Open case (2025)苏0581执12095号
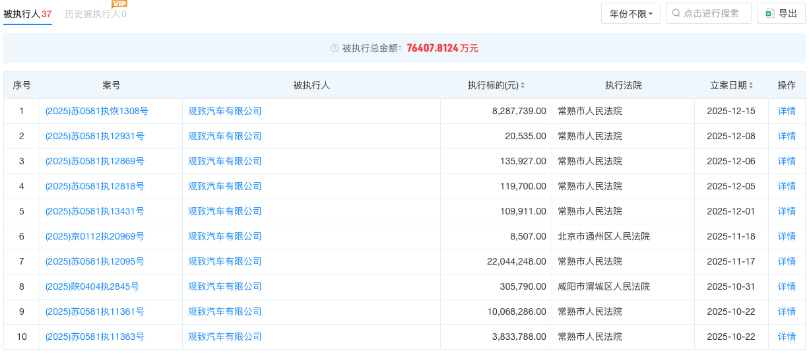The height and width of the screenshot is (353, 809). tap(95, 261)
